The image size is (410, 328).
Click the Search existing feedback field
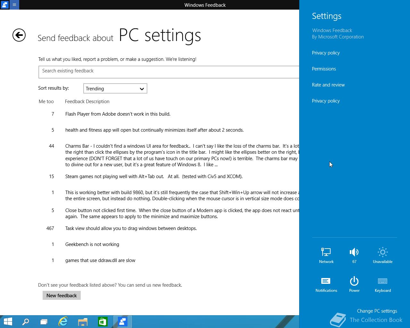[169, 72]
